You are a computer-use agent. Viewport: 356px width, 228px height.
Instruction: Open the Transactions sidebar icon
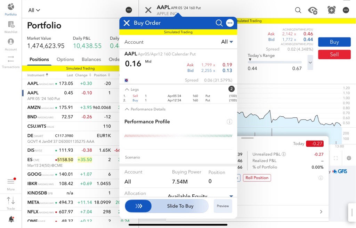(x=11, y=62)
